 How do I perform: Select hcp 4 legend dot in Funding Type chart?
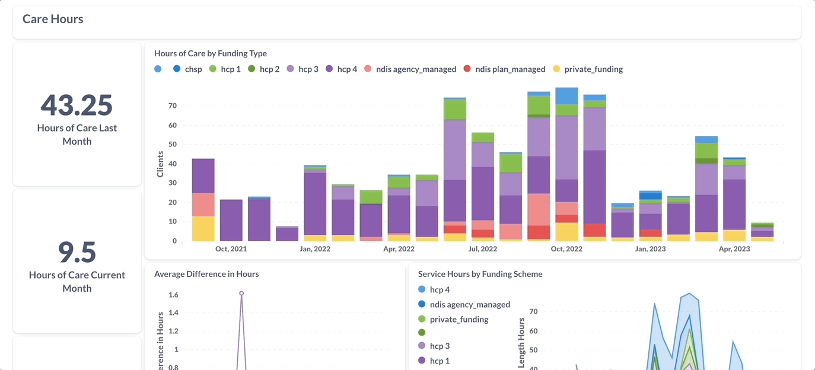[x=329, y=69]
